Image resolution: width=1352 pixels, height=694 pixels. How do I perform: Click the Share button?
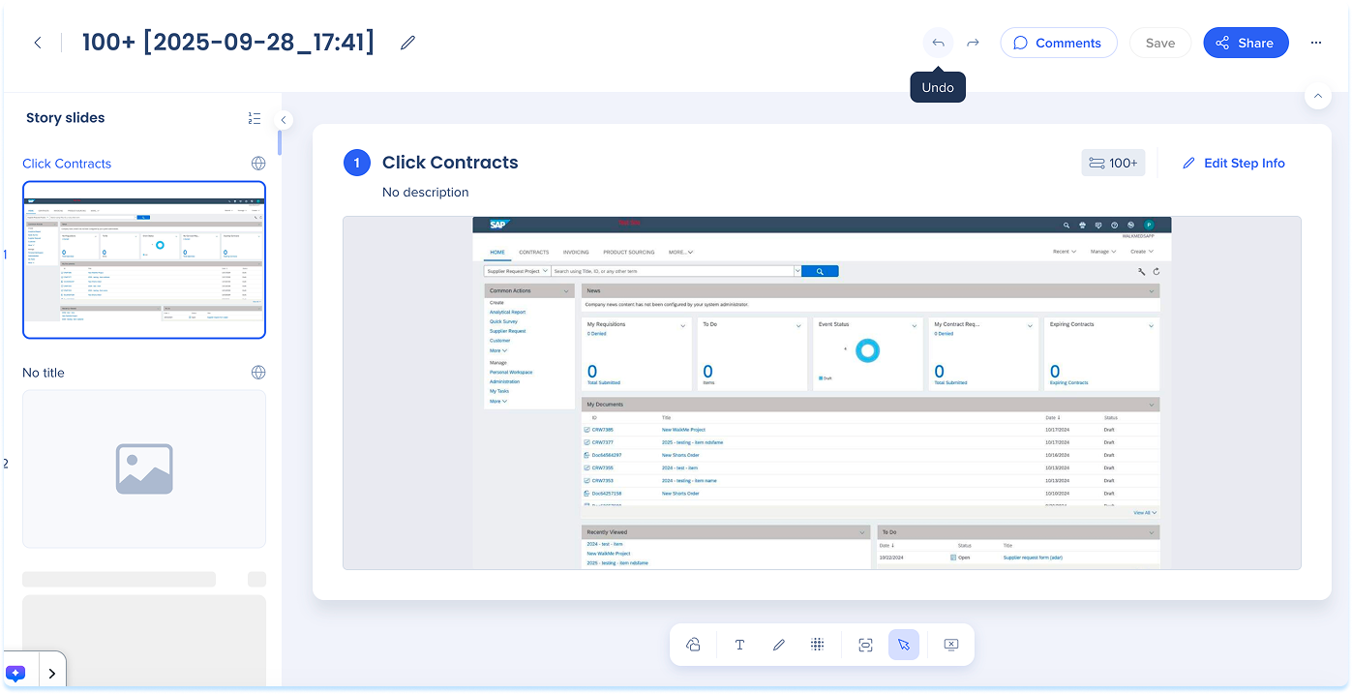pos(1246,43)
